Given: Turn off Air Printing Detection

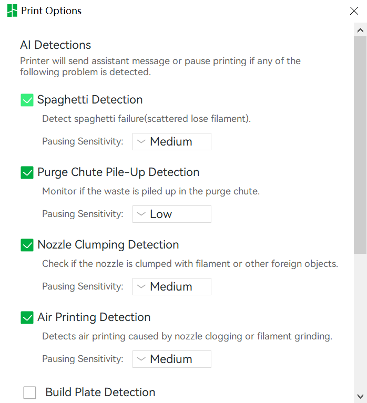Looking at the screenshot, I should tap(27, 317).
